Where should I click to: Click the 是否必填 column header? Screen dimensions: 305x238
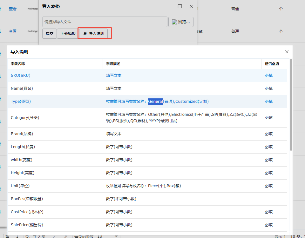pos(272,64)
